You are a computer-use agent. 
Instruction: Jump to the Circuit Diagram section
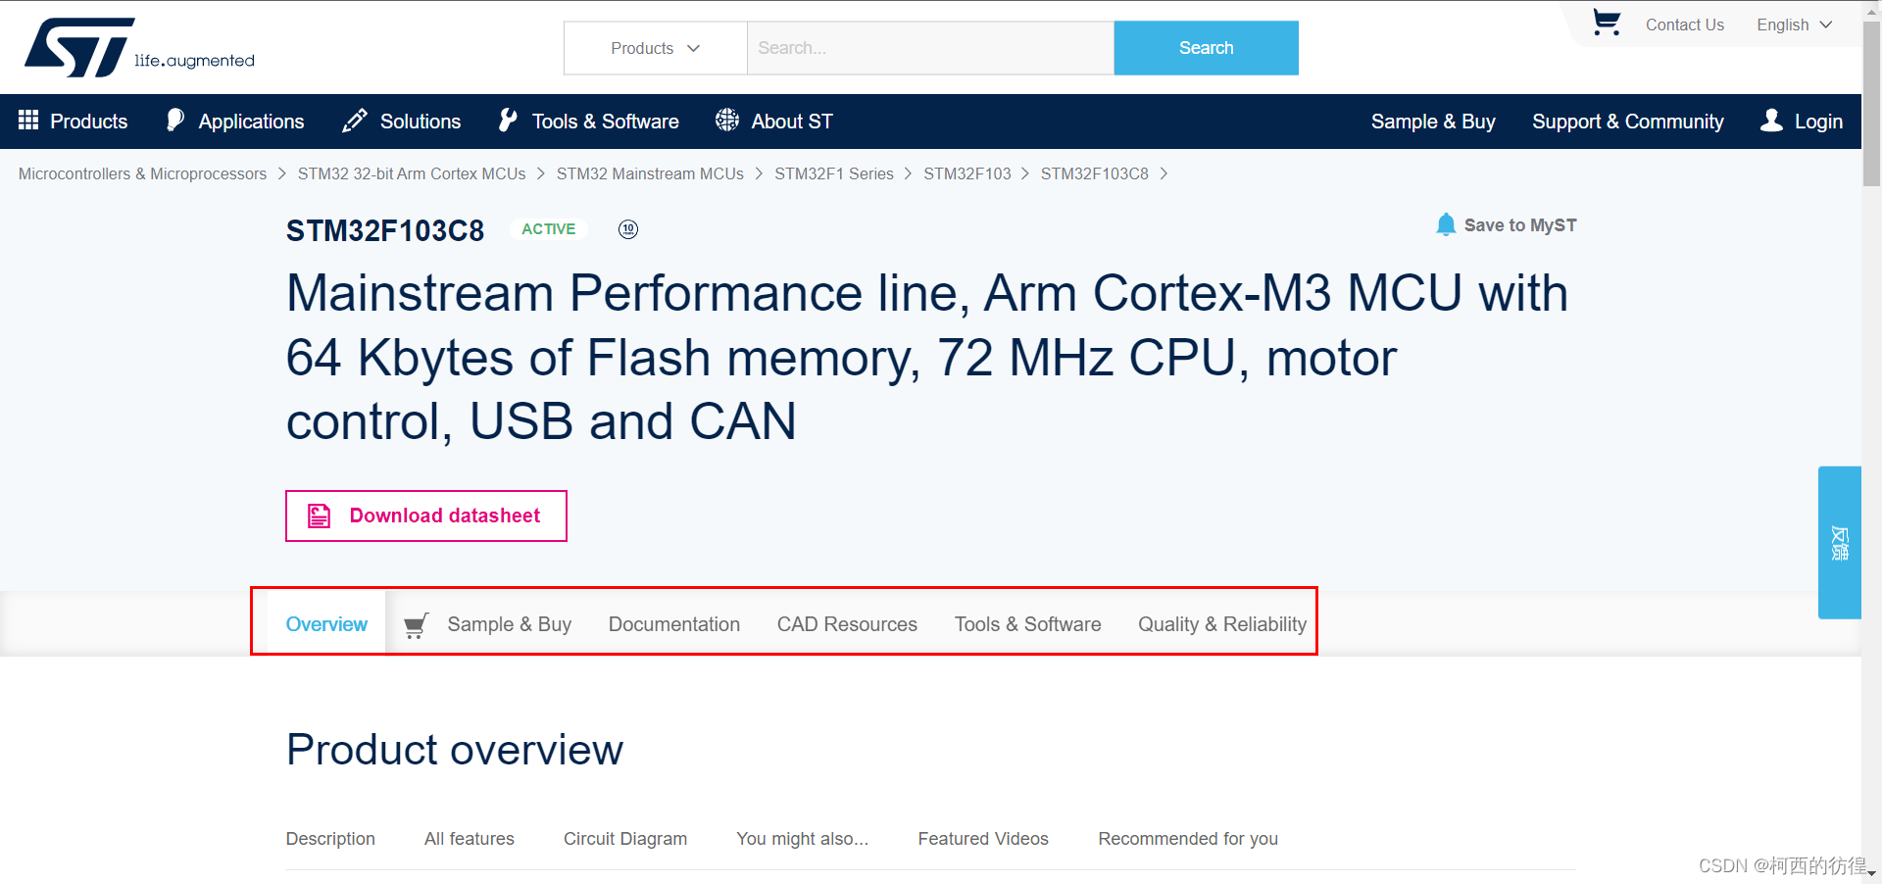(x=625, y=839)
